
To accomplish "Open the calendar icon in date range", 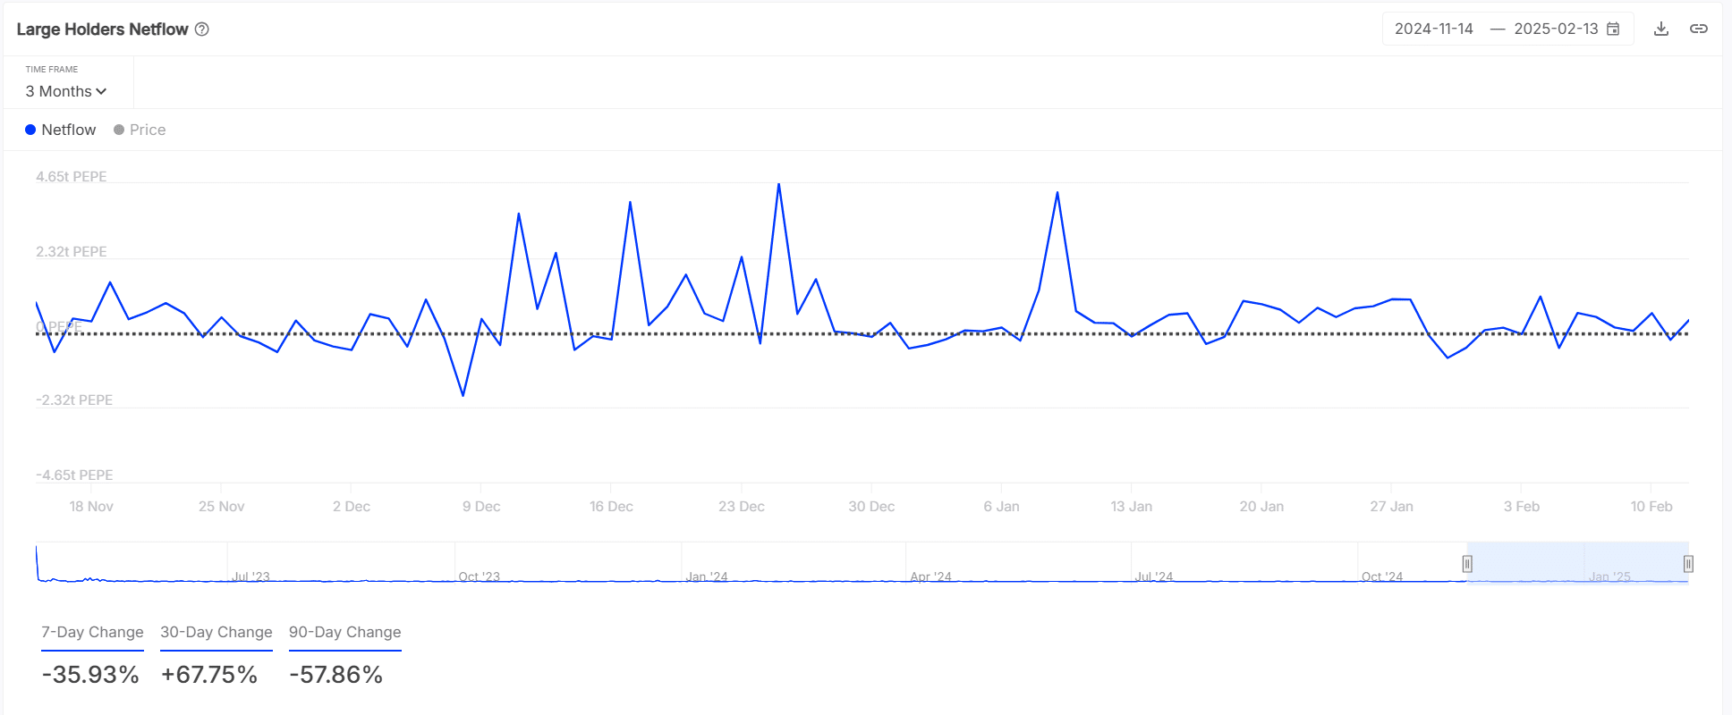I will 1613,29.
